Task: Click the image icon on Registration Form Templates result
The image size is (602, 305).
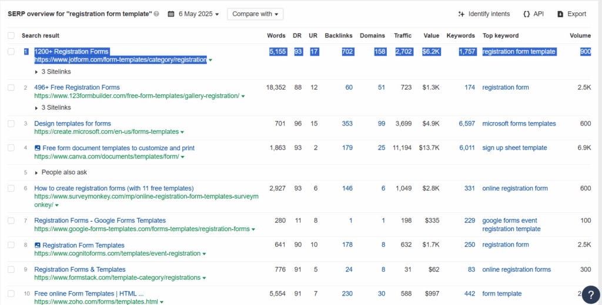Action: click(x=37, y=245)
